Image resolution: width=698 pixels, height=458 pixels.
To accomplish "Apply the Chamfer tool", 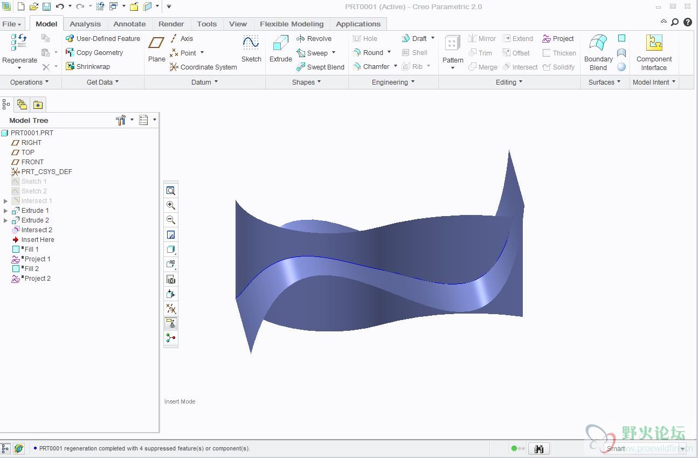I will [372, 67].
